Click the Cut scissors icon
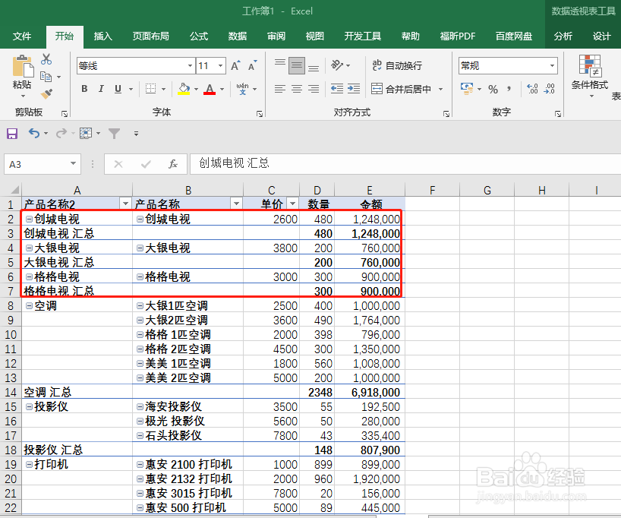The width and height of the screenshot is (621, 518). tap(46, 59)
